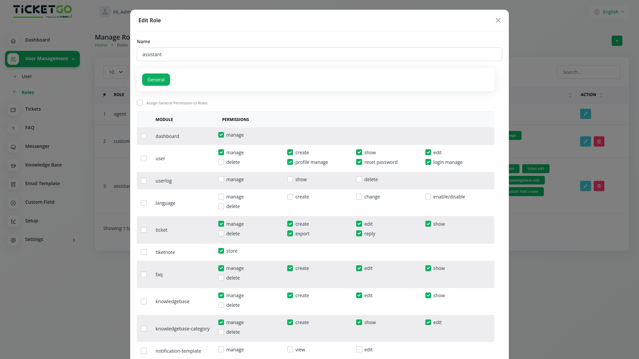Select the FAQ icon in the sidebar
Viewport: 639px width, 359px height.
coord(13,129)
